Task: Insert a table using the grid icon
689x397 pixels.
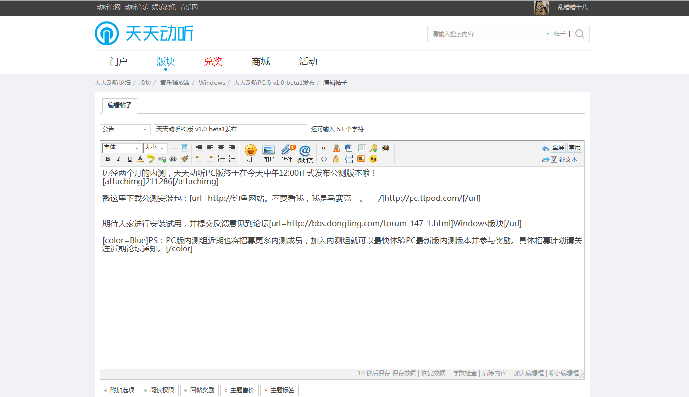Action: point(184,148)
